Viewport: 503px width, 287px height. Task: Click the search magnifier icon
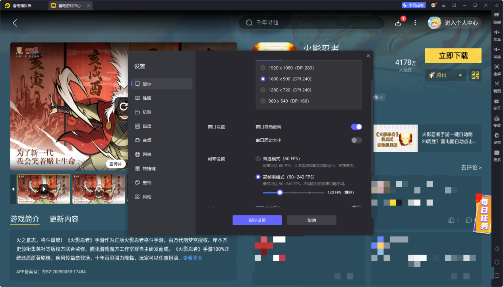249,23
